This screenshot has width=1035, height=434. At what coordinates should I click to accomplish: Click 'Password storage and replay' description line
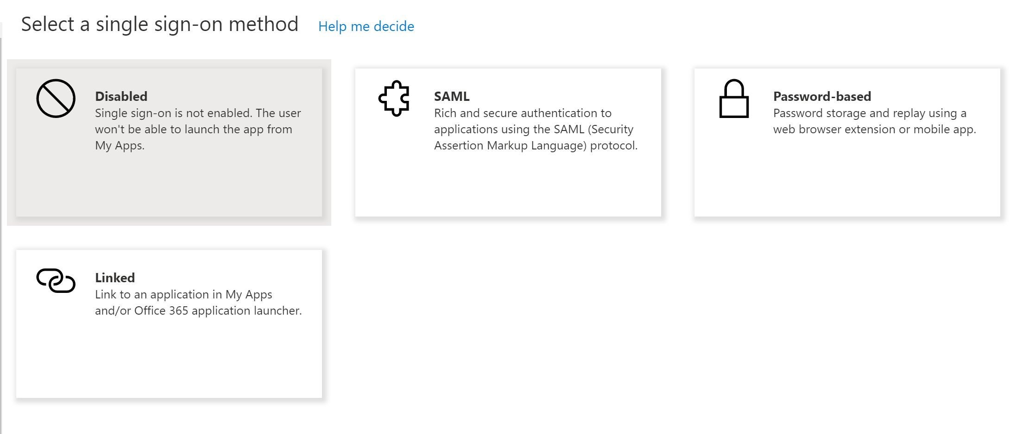(870, 113)
